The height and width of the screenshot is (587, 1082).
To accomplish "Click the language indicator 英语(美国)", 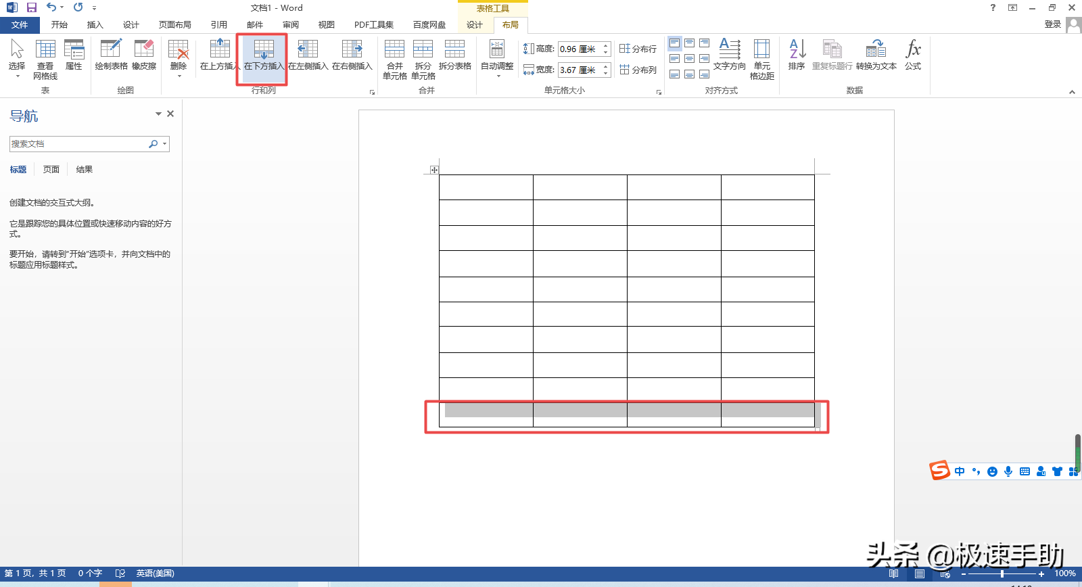I will click(x=156, y=573).
